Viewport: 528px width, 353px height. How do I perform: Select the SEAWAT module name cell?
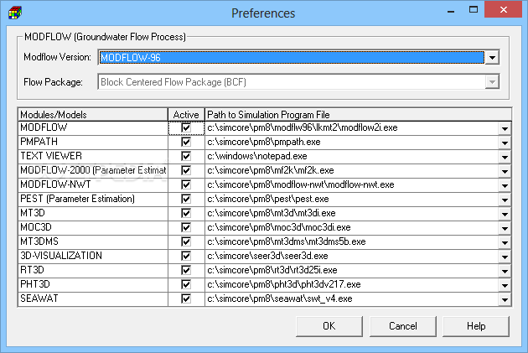[93, 298]
